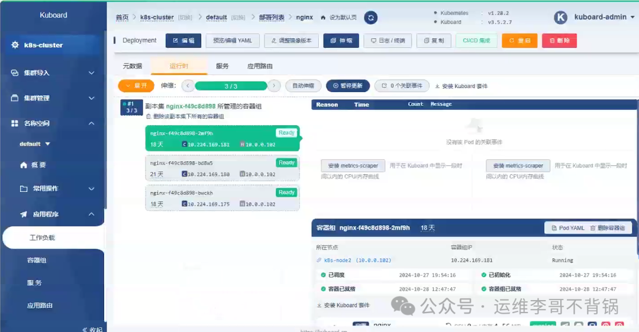Open 日志 / 终端
The width and height of the screenshot is (639, 332).
tap(388, 41)
